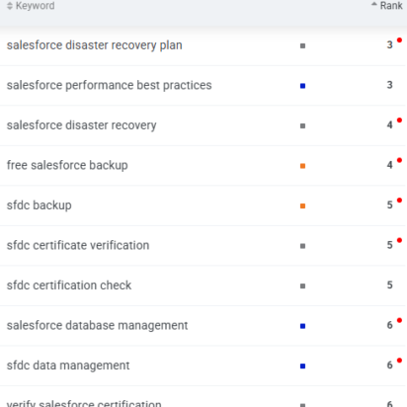The image size is (407, 407).
Task: Click orange square for free salesforce backup
Action: [x=302, y=166]
